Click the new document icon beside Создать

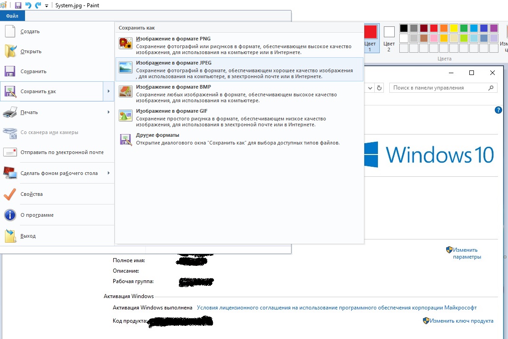[10, 31]
